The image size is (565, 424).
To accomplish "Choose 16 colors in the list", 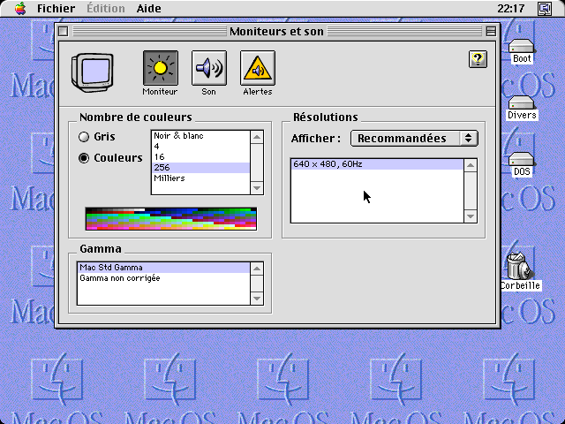I will 200,157.
